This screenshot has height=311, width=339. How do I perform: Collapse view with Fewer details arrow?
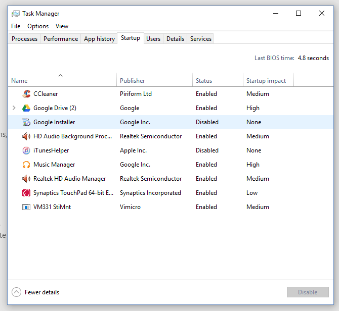coord(17,292)
